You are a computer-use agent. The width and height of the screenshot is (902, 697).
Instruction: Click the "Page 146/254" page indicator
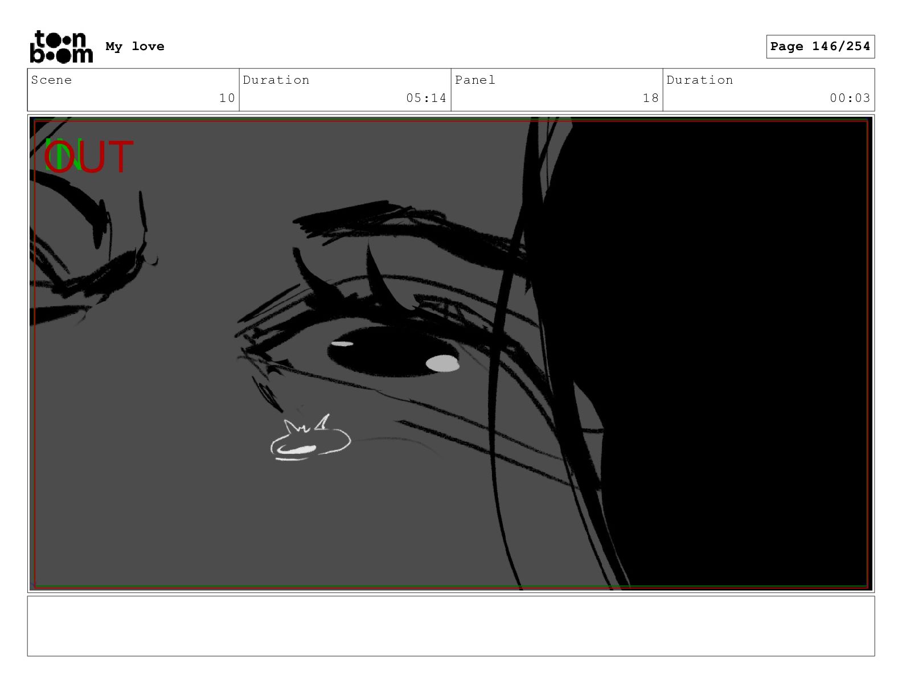[x=820, y=46]
